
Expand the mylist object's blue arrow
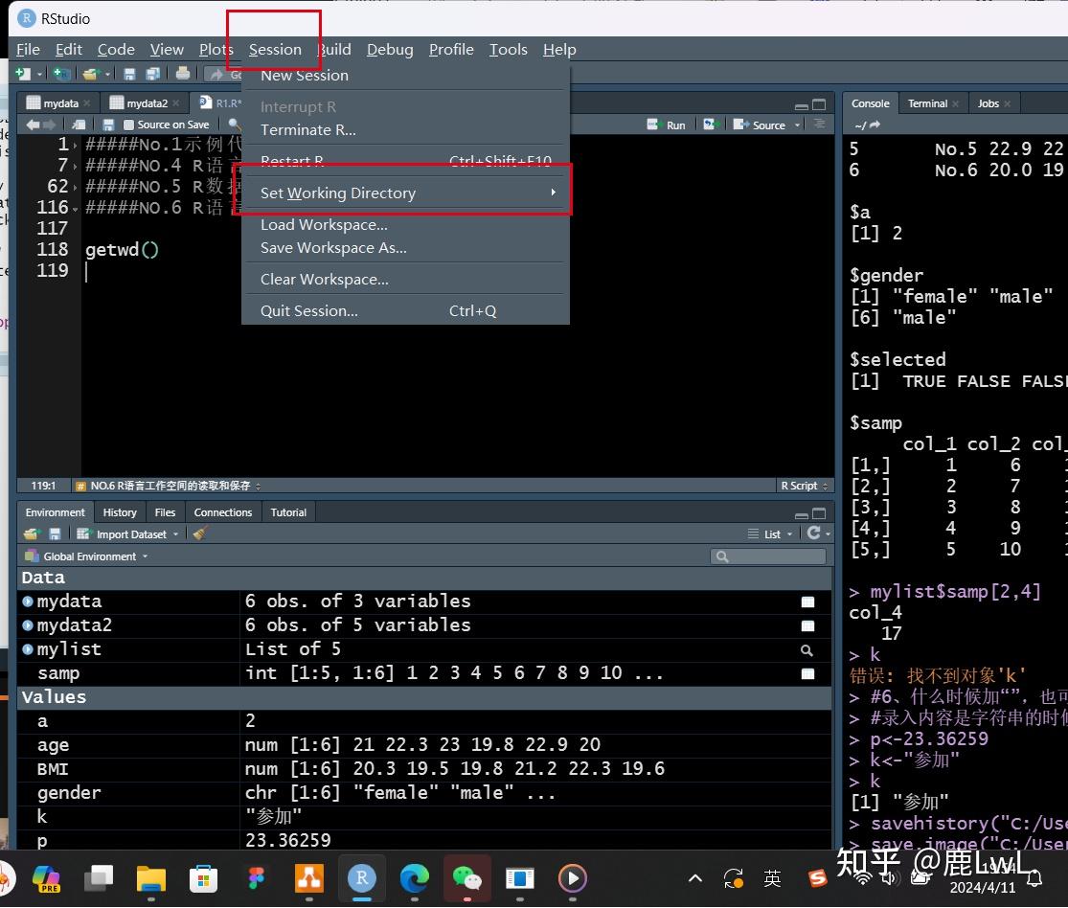click(x=28, y=649)
